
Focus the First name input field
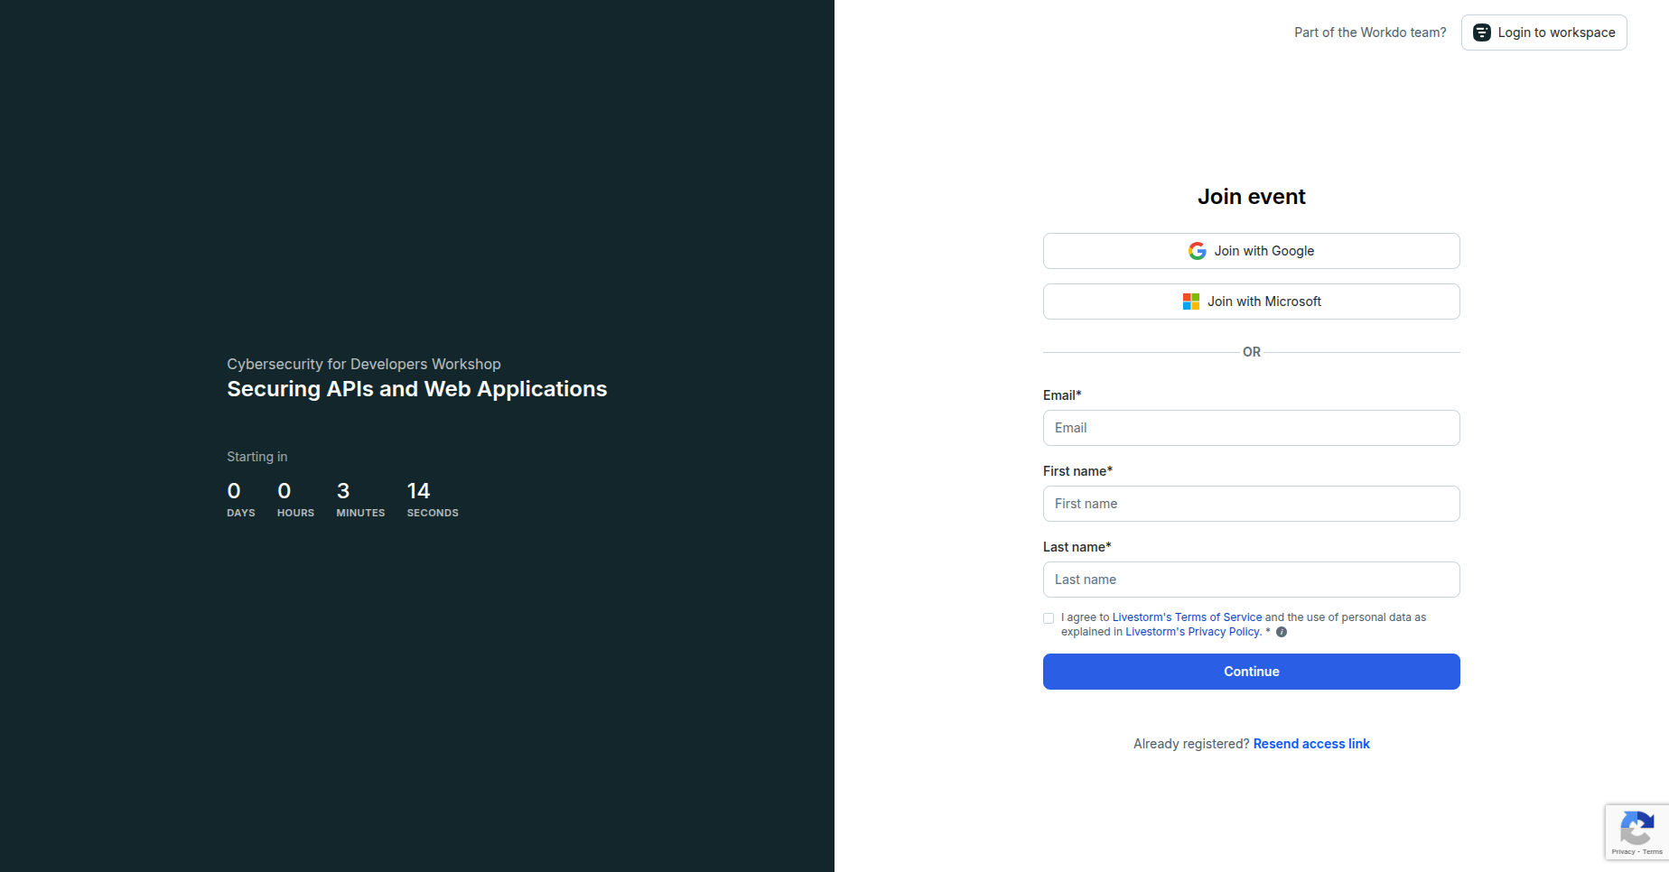[x=1251, y=504]
